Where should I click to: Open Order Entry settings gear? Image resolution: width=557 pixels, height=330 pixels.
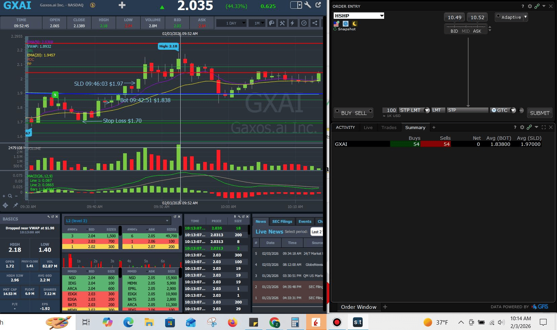(x=530, y=6)
